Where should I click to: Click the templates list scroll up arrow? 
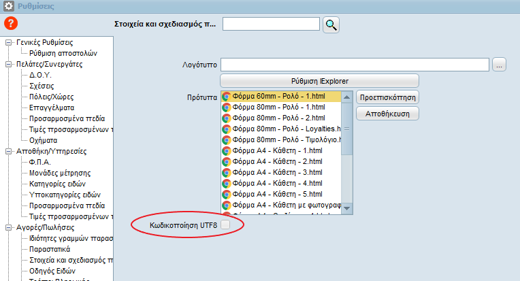[x=346, y=97]
